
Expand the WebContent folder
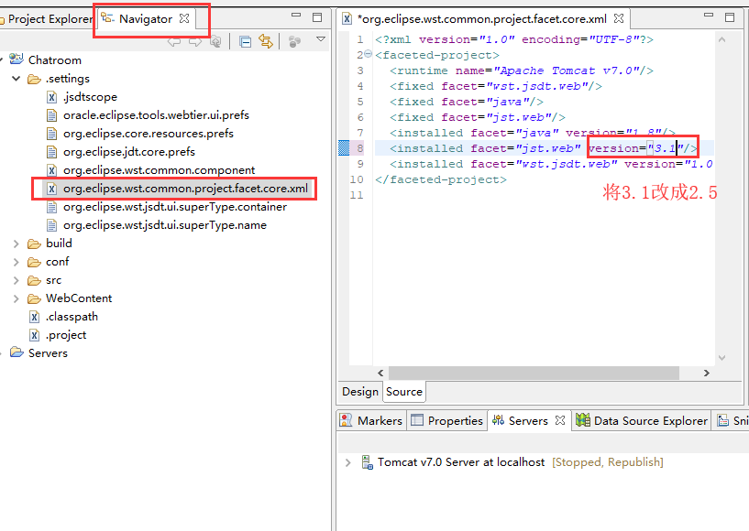point(17,298)
